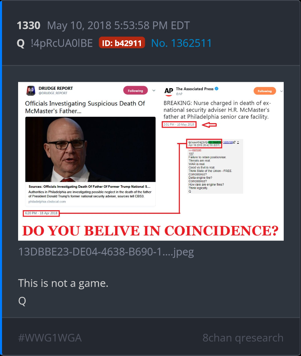Click the @DRUDGE_REPORT handle
The image size is (301, 356).
53,93
